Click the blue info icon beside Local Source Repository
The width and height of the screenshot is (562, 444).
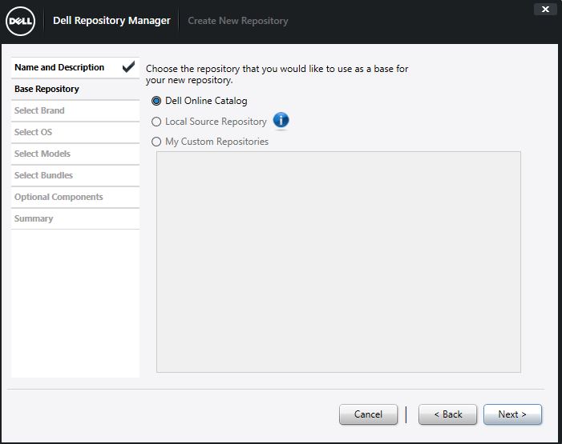tap(281, 120)
